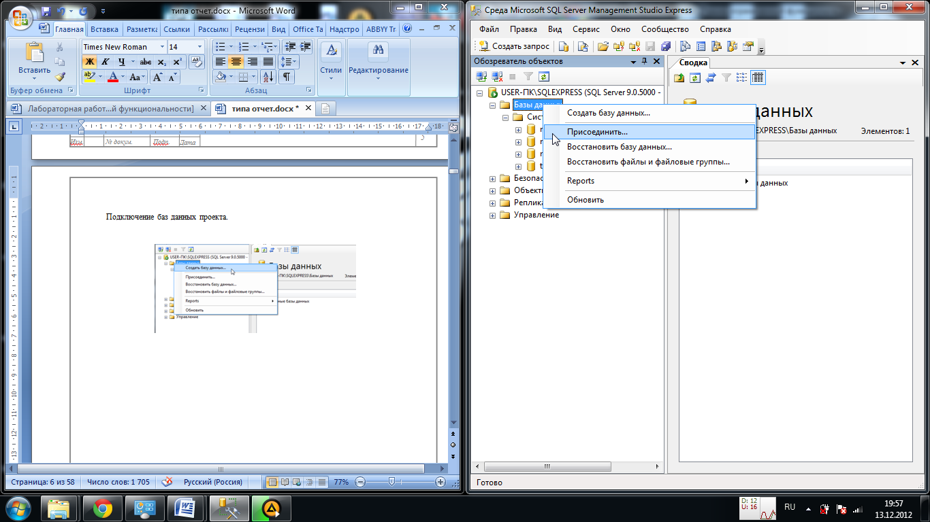
Task: Click the Cut scissors icon in Word
Action: click(59, 47)
